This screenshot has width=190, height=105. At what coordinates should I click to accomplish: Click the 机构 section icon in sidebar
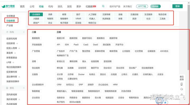click(x=7, y=32)
